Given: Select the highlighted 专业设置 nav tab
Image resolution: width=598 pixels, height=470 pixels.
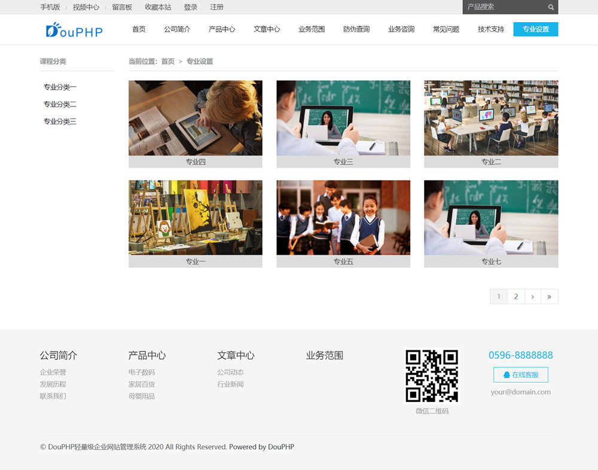Looking at the screenshot, I should pyautogui.click(x=535, y=29).
